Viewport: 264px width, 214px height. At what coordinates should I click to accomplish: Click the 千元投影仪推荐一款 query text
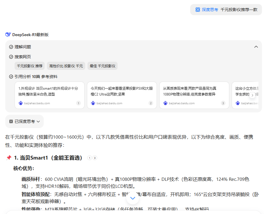click(239, 10)
